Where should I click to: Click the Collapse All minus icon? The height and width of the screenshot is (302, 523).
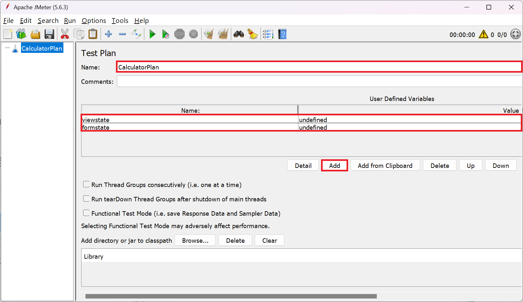click(122, 34)
